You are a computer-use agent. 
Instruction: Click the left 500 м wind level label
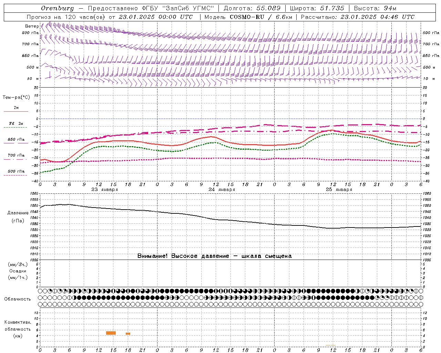pos(33,67)
